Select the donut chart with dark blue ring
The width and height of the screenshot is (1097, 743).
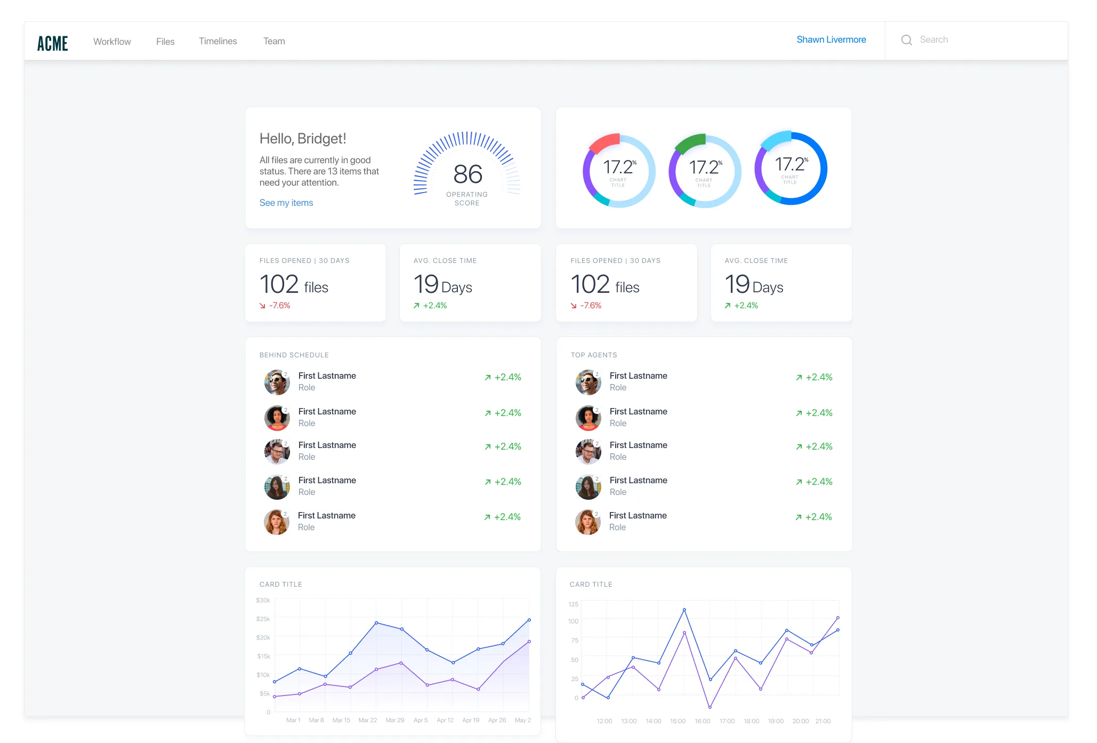click(x=791, y=167)
